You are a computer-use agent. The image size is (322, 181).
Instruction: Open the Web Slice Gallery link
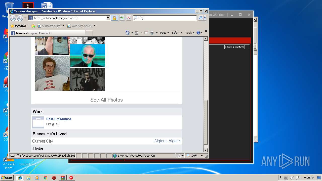[x=81, y=26]
